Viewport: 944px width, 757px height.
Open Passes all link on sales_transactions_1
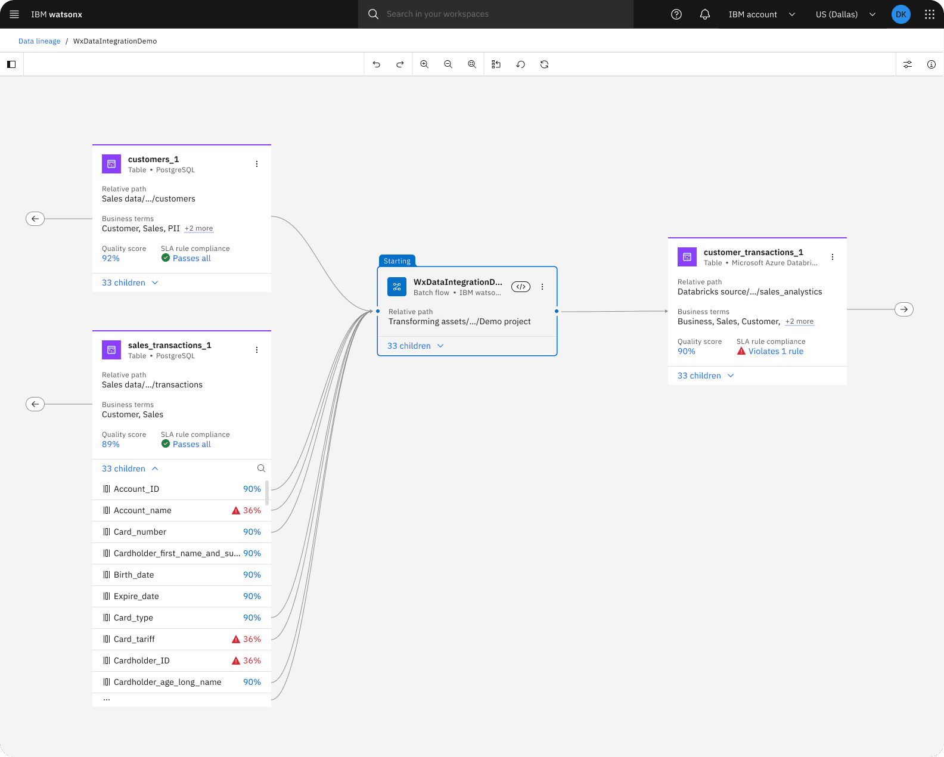click(191, 444)
